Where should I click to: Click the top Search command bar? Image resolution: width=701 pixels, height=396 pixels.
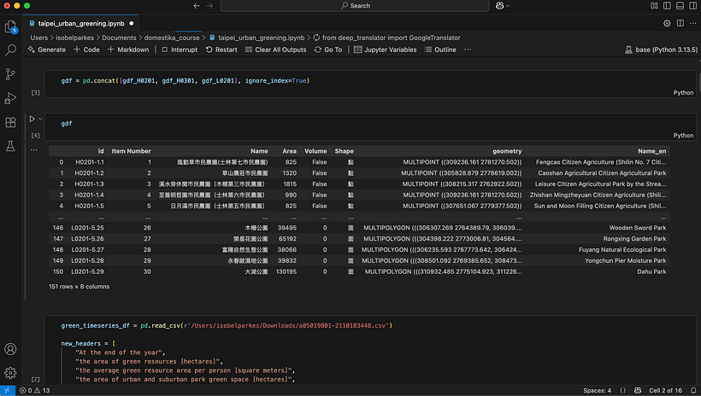pyautogui.click(x=356, y=6)
